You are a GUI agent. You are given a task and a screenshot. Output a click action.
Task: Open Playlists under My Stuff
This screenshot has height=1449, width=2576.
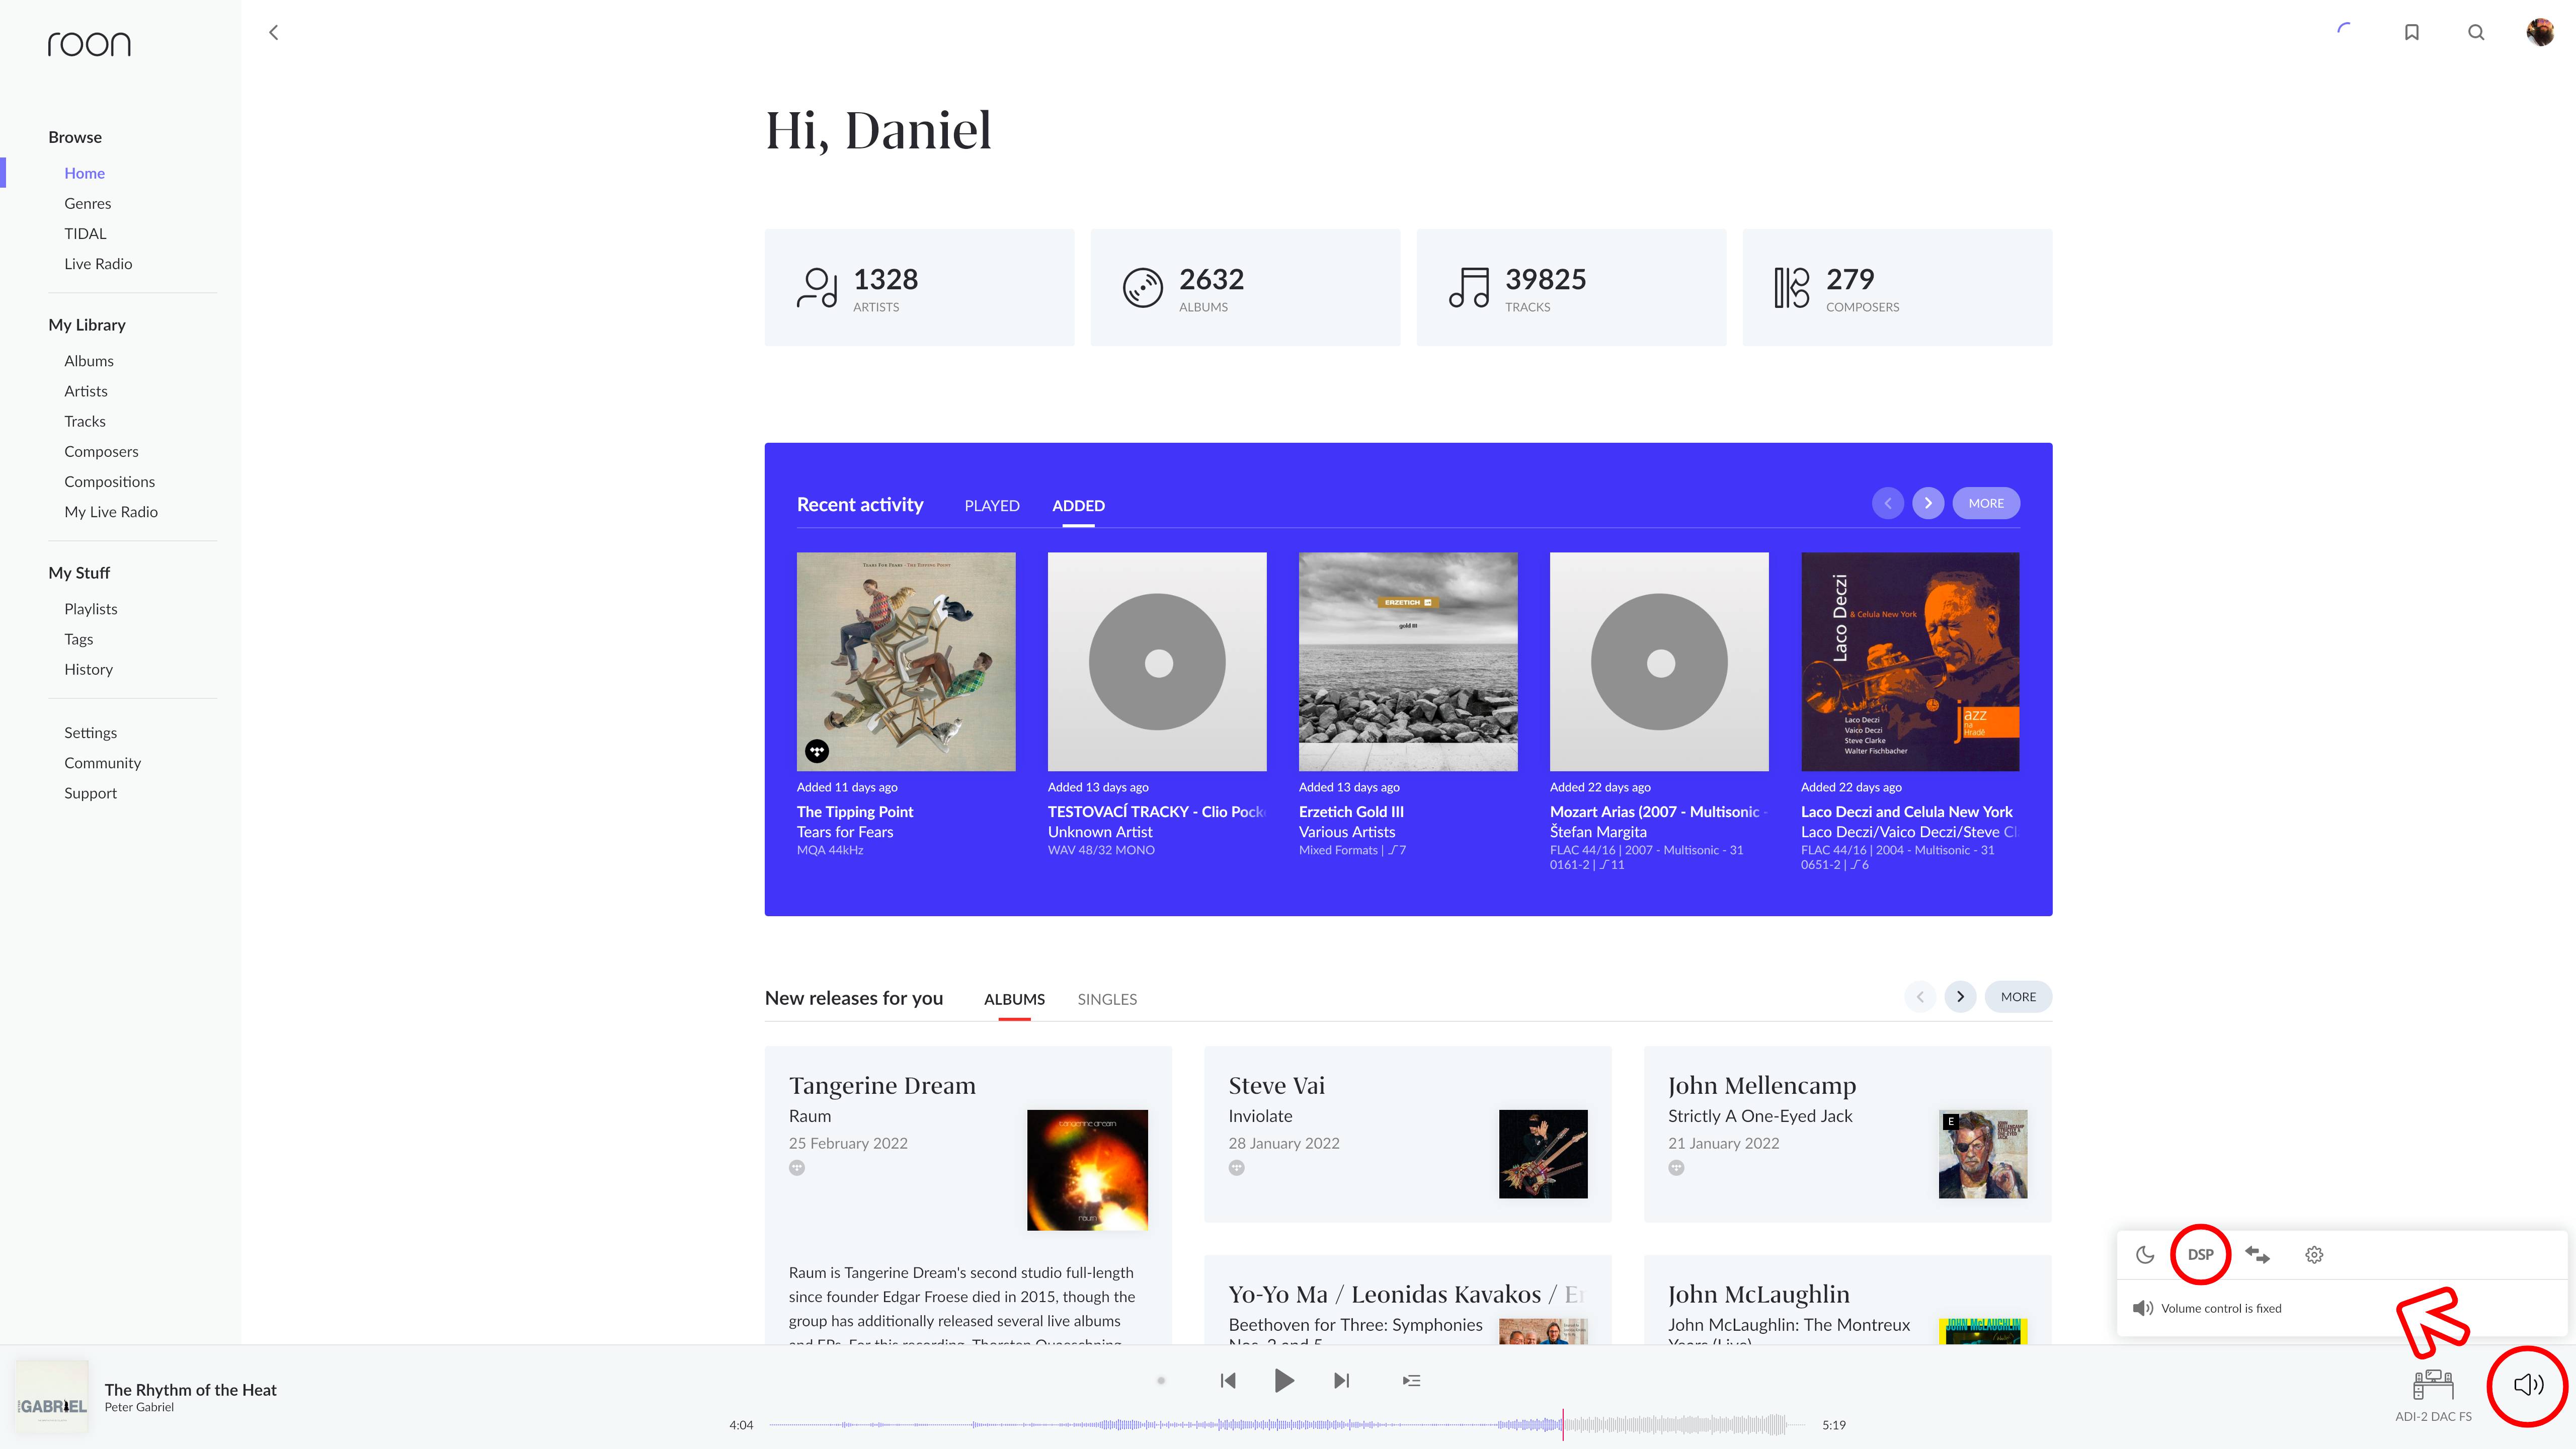click(x=91, y=609)
